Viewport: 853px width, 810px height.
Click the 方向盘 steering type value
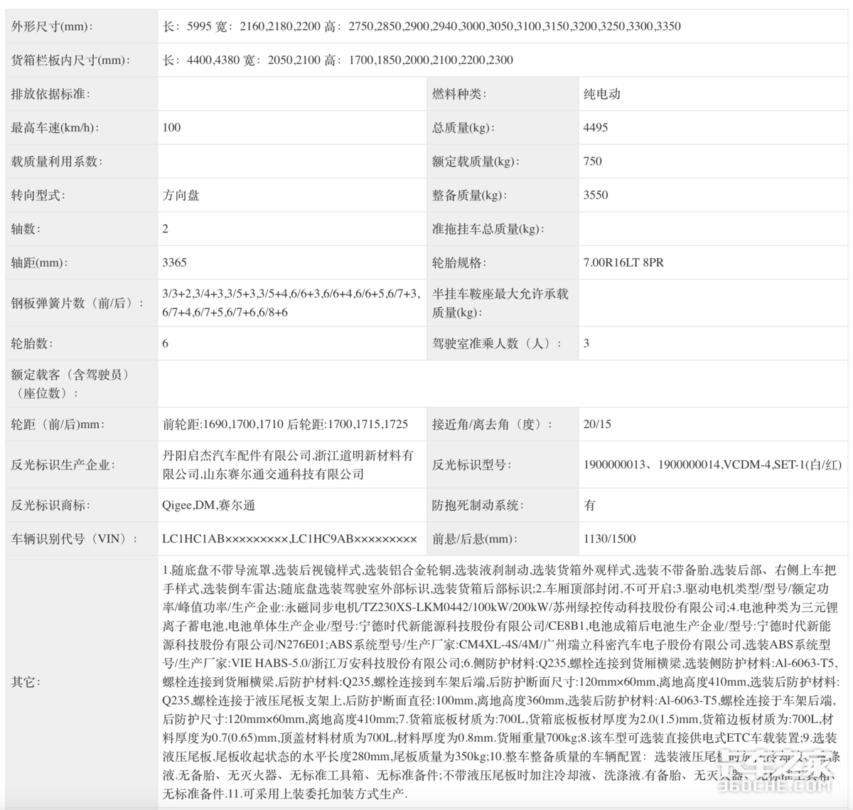[181, 195]
